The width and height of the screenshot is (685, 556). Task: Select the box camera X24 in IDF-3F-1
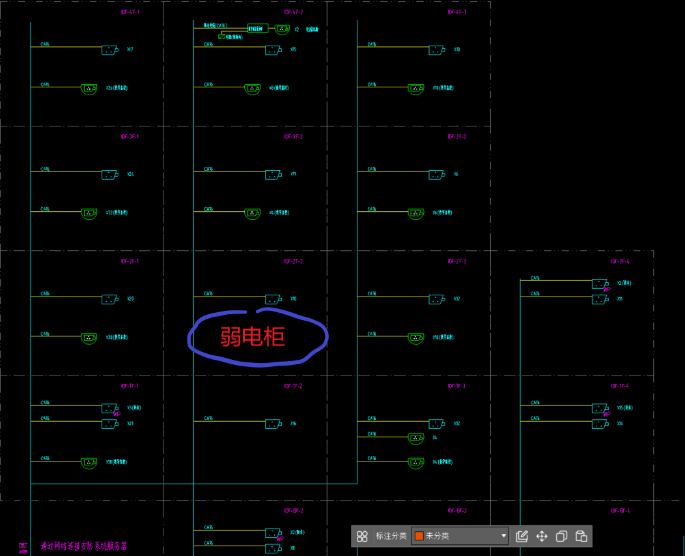109,175
